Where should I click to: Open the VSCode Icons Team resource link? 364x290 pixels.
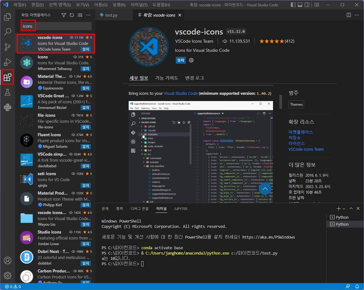coord(306,149)
